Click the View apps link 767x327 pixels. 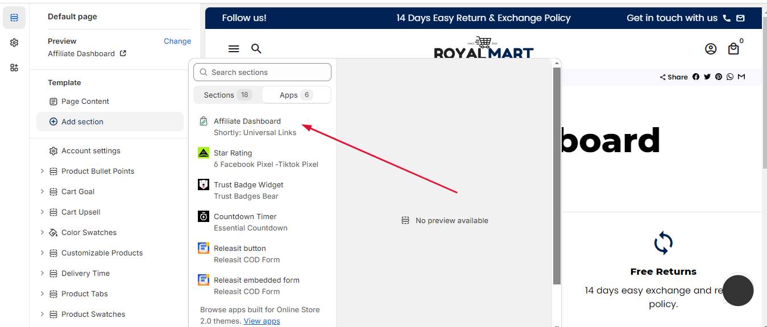point(262,321)
